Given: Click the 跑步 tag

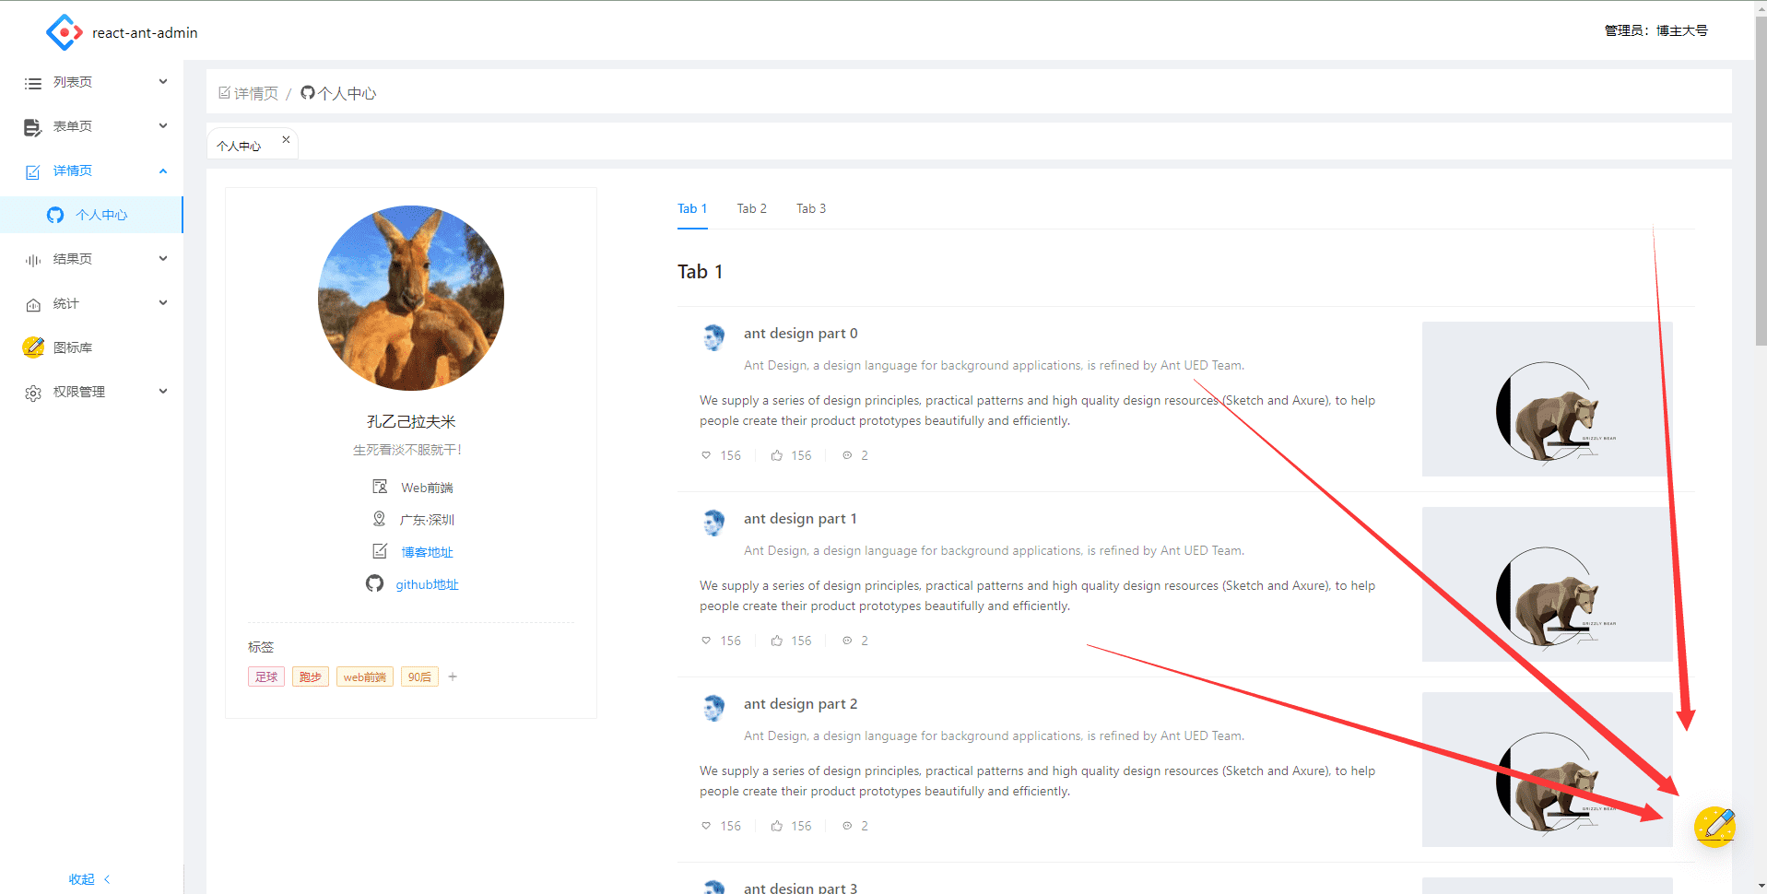Looking at the screenshot, I should point(311,676).
